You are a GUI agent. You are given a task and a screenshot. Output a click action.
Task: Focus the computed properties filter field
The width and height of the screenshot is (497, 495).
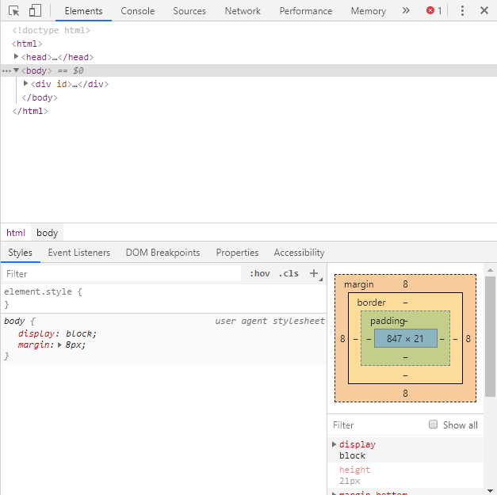tap(377, 425)
